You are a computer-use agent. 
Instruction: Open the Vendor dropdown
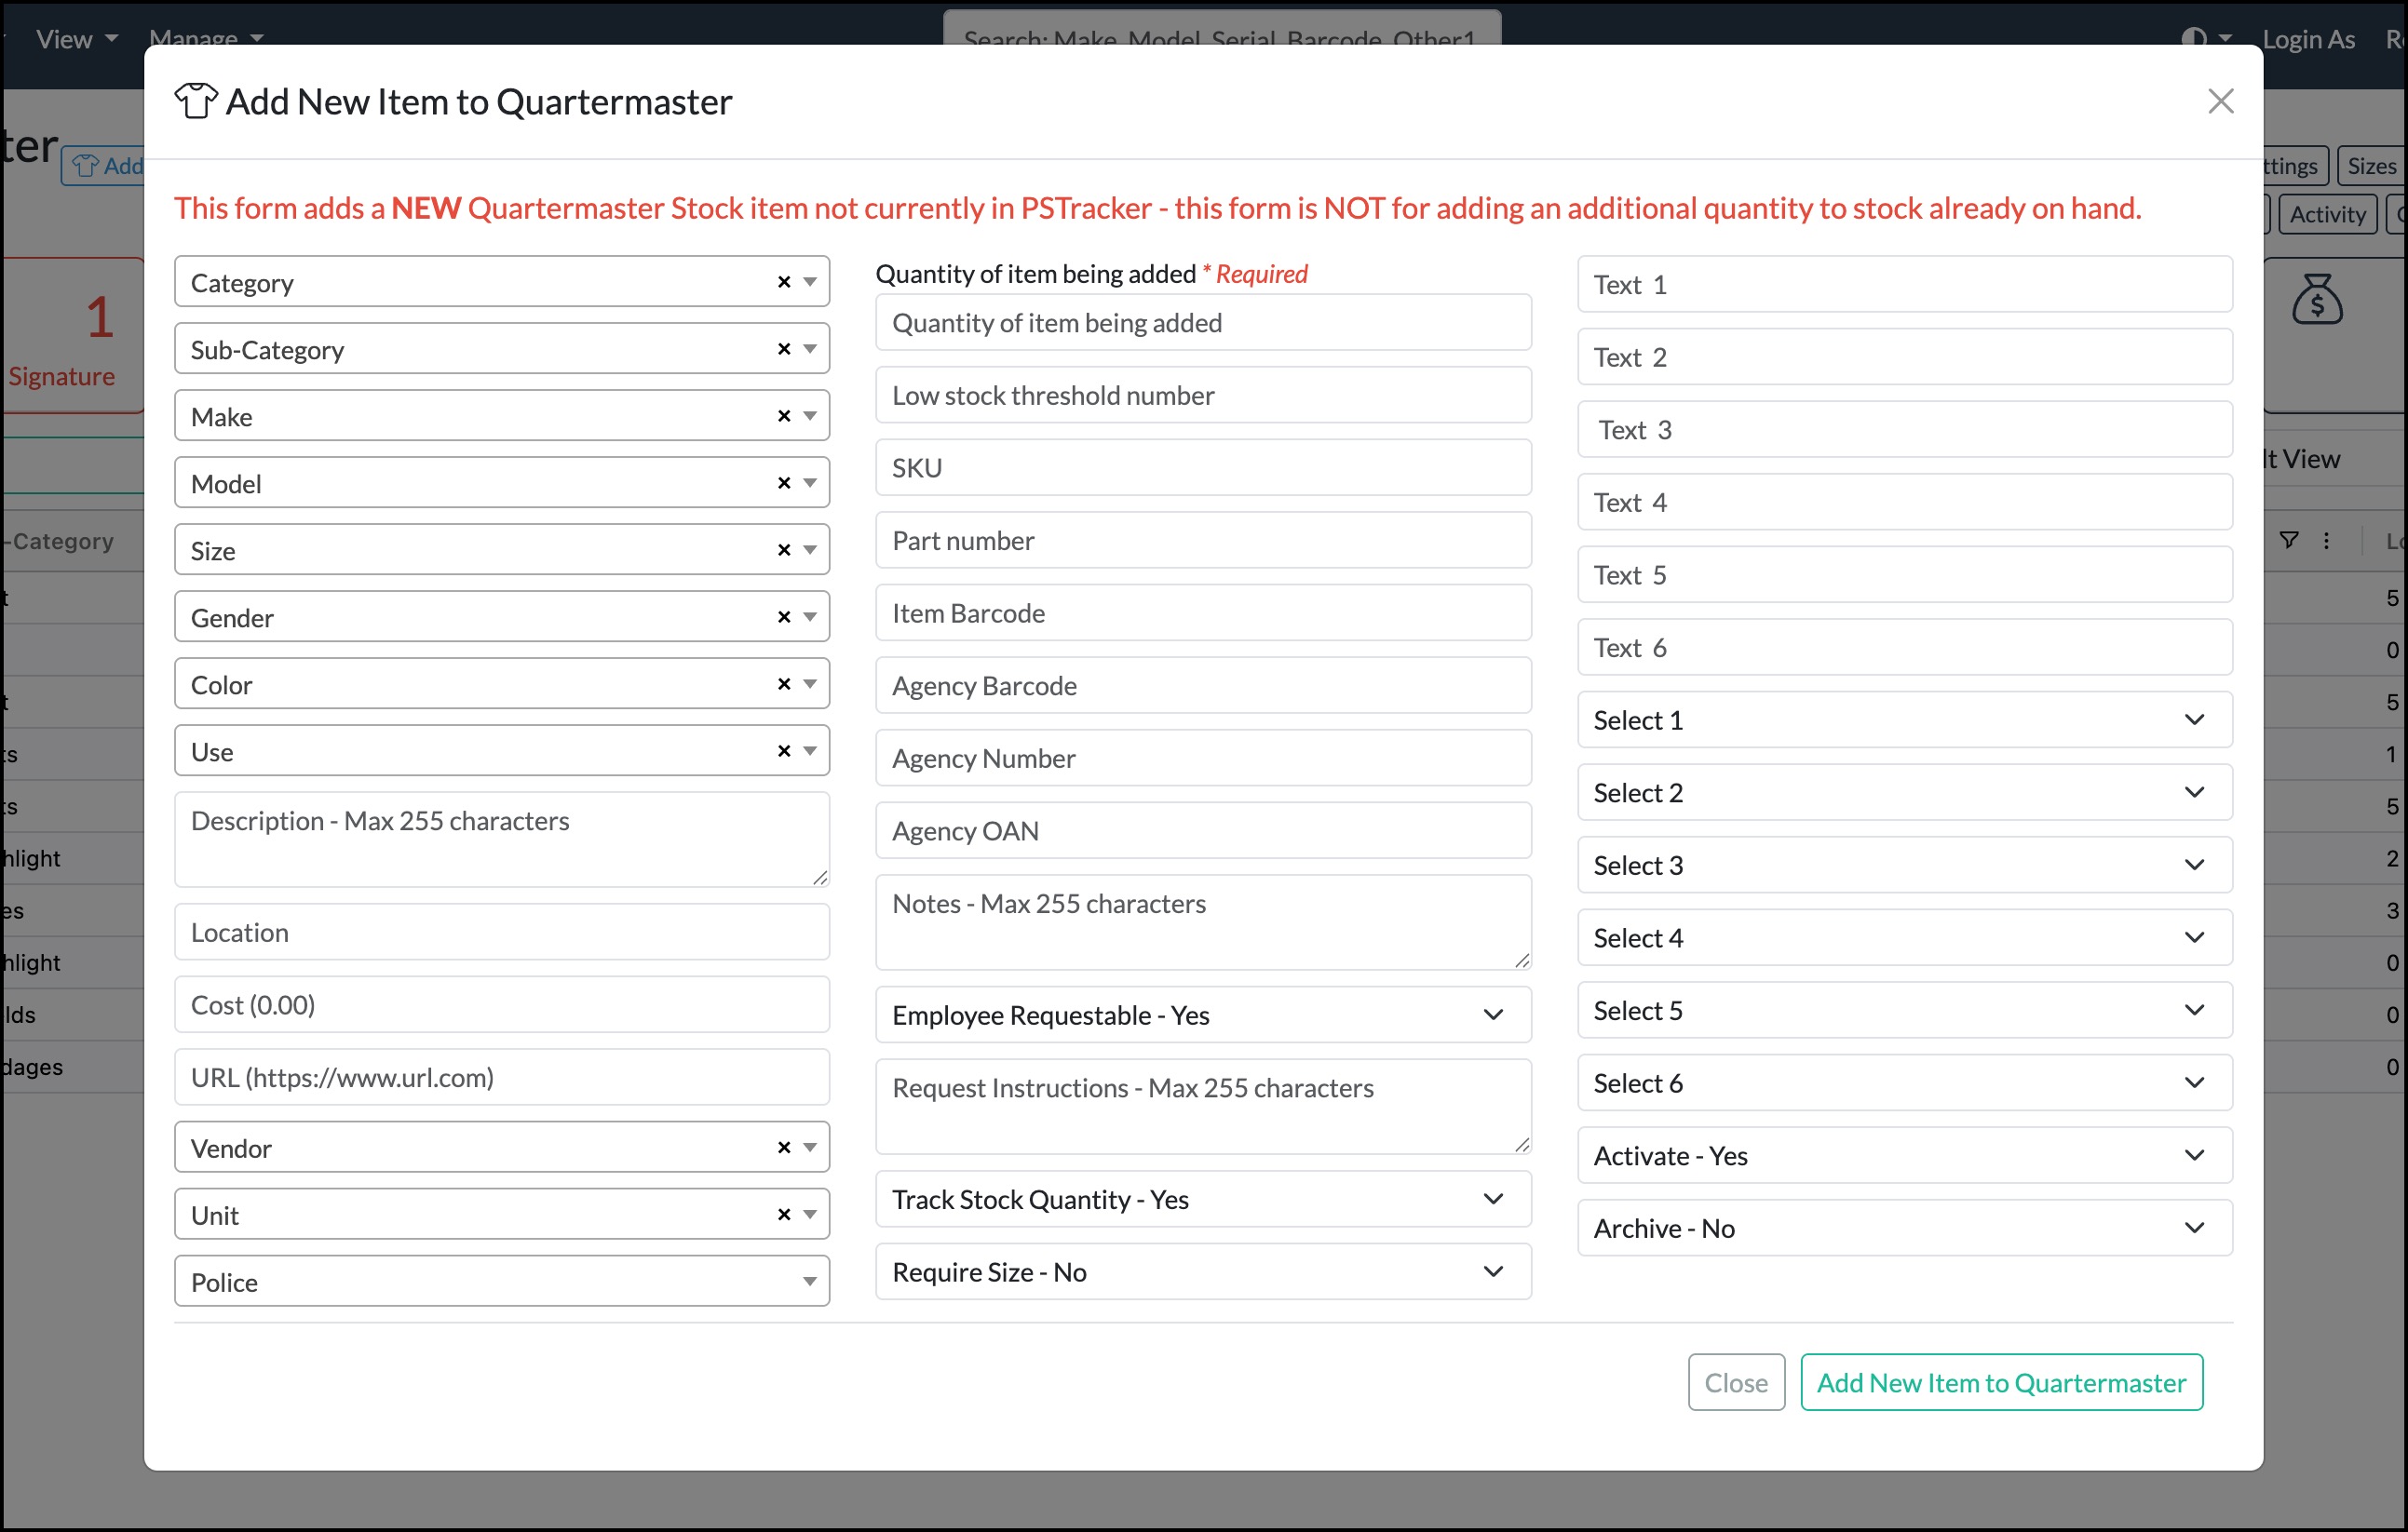click(502, 1148)
